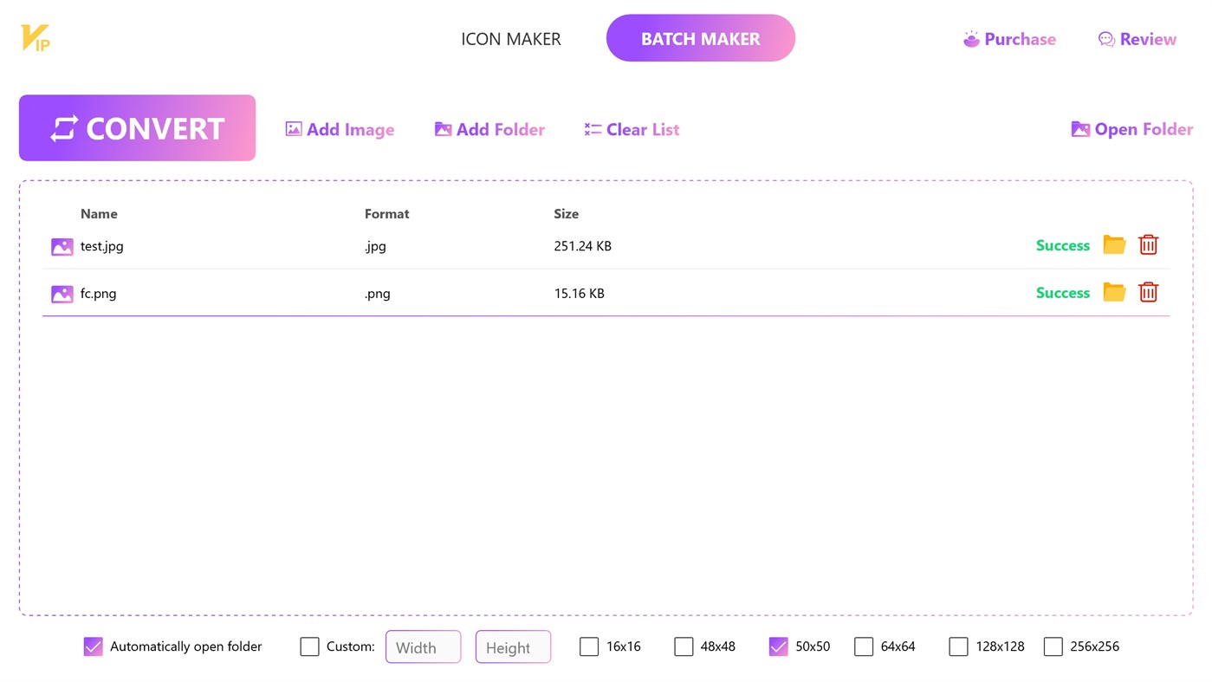Image resolution: width=1212 pixels, height=682 pixels.
Task: Click the Width input field
Action: pyautogui.click(x=423, y=646)
